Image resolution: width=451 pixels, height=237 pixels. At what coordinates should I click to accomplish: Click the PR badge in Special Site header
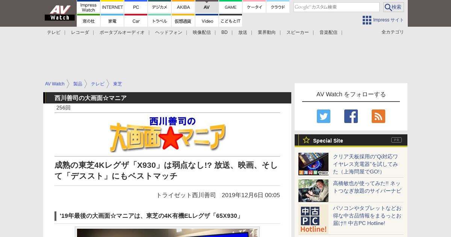click(x=397, y=140)
